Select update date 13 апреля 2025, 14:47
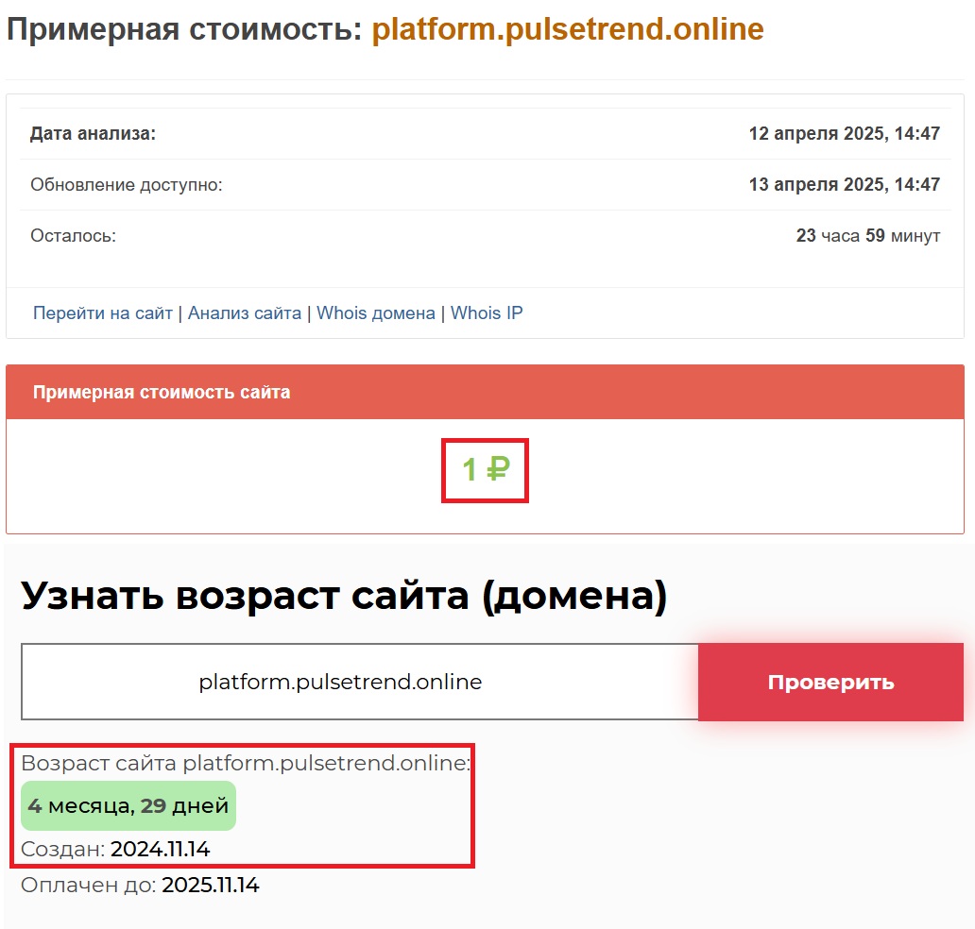 click(x=844, y=185)
